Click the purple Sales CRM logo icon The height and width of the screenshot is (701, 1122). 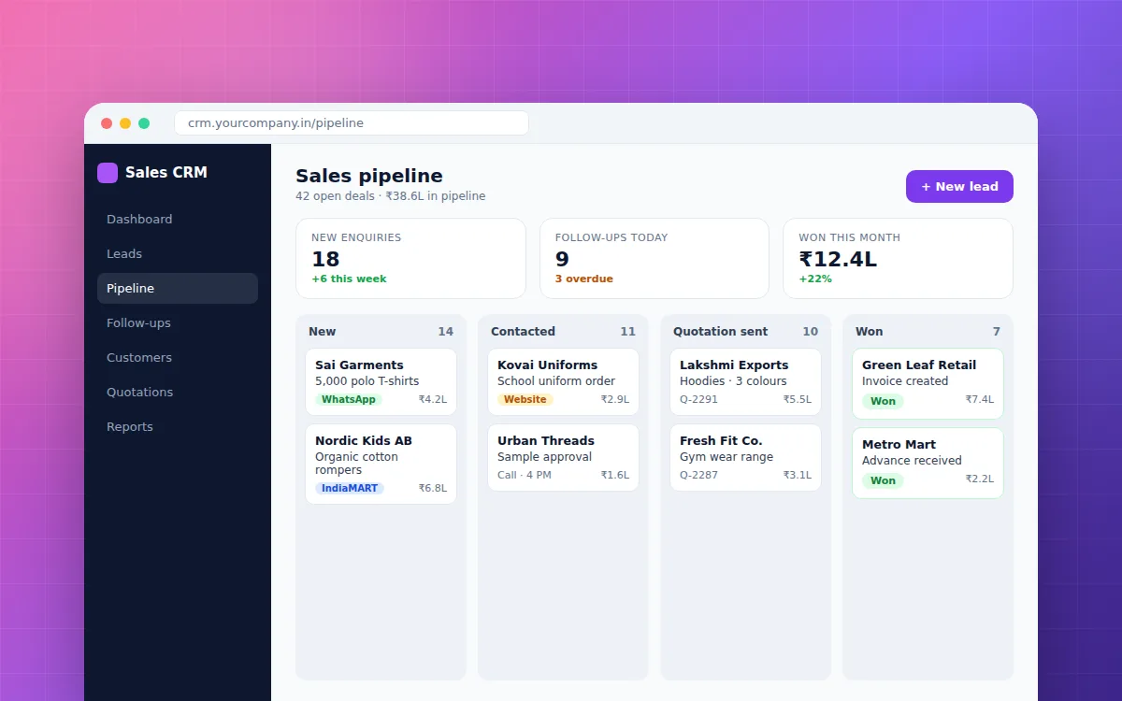[x=108, y=172]
